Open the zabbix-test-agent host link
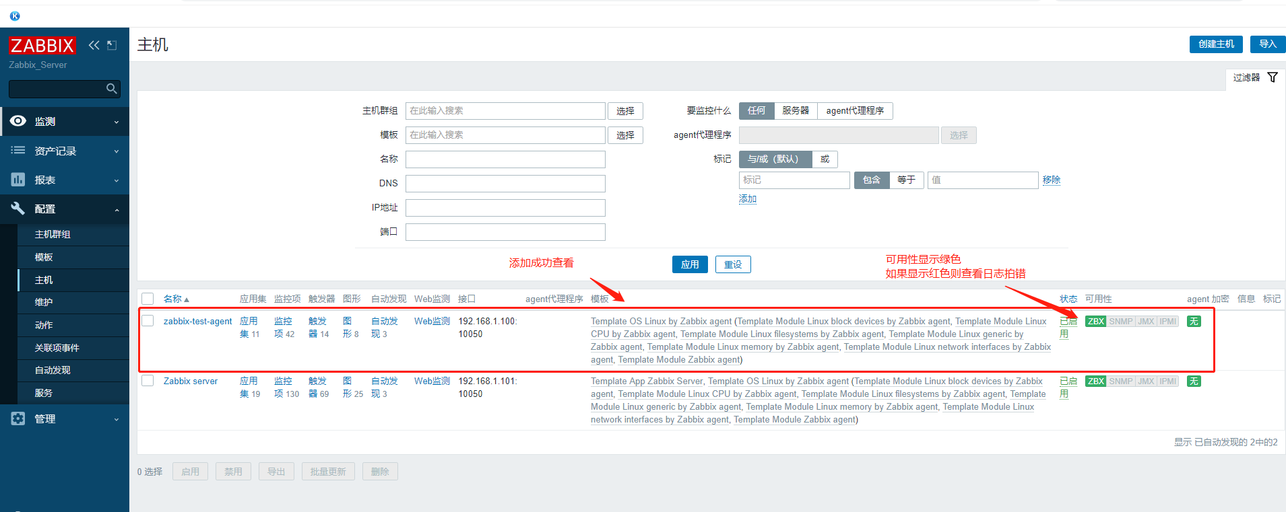The image size is (1286, 512). tap(197, 322)
